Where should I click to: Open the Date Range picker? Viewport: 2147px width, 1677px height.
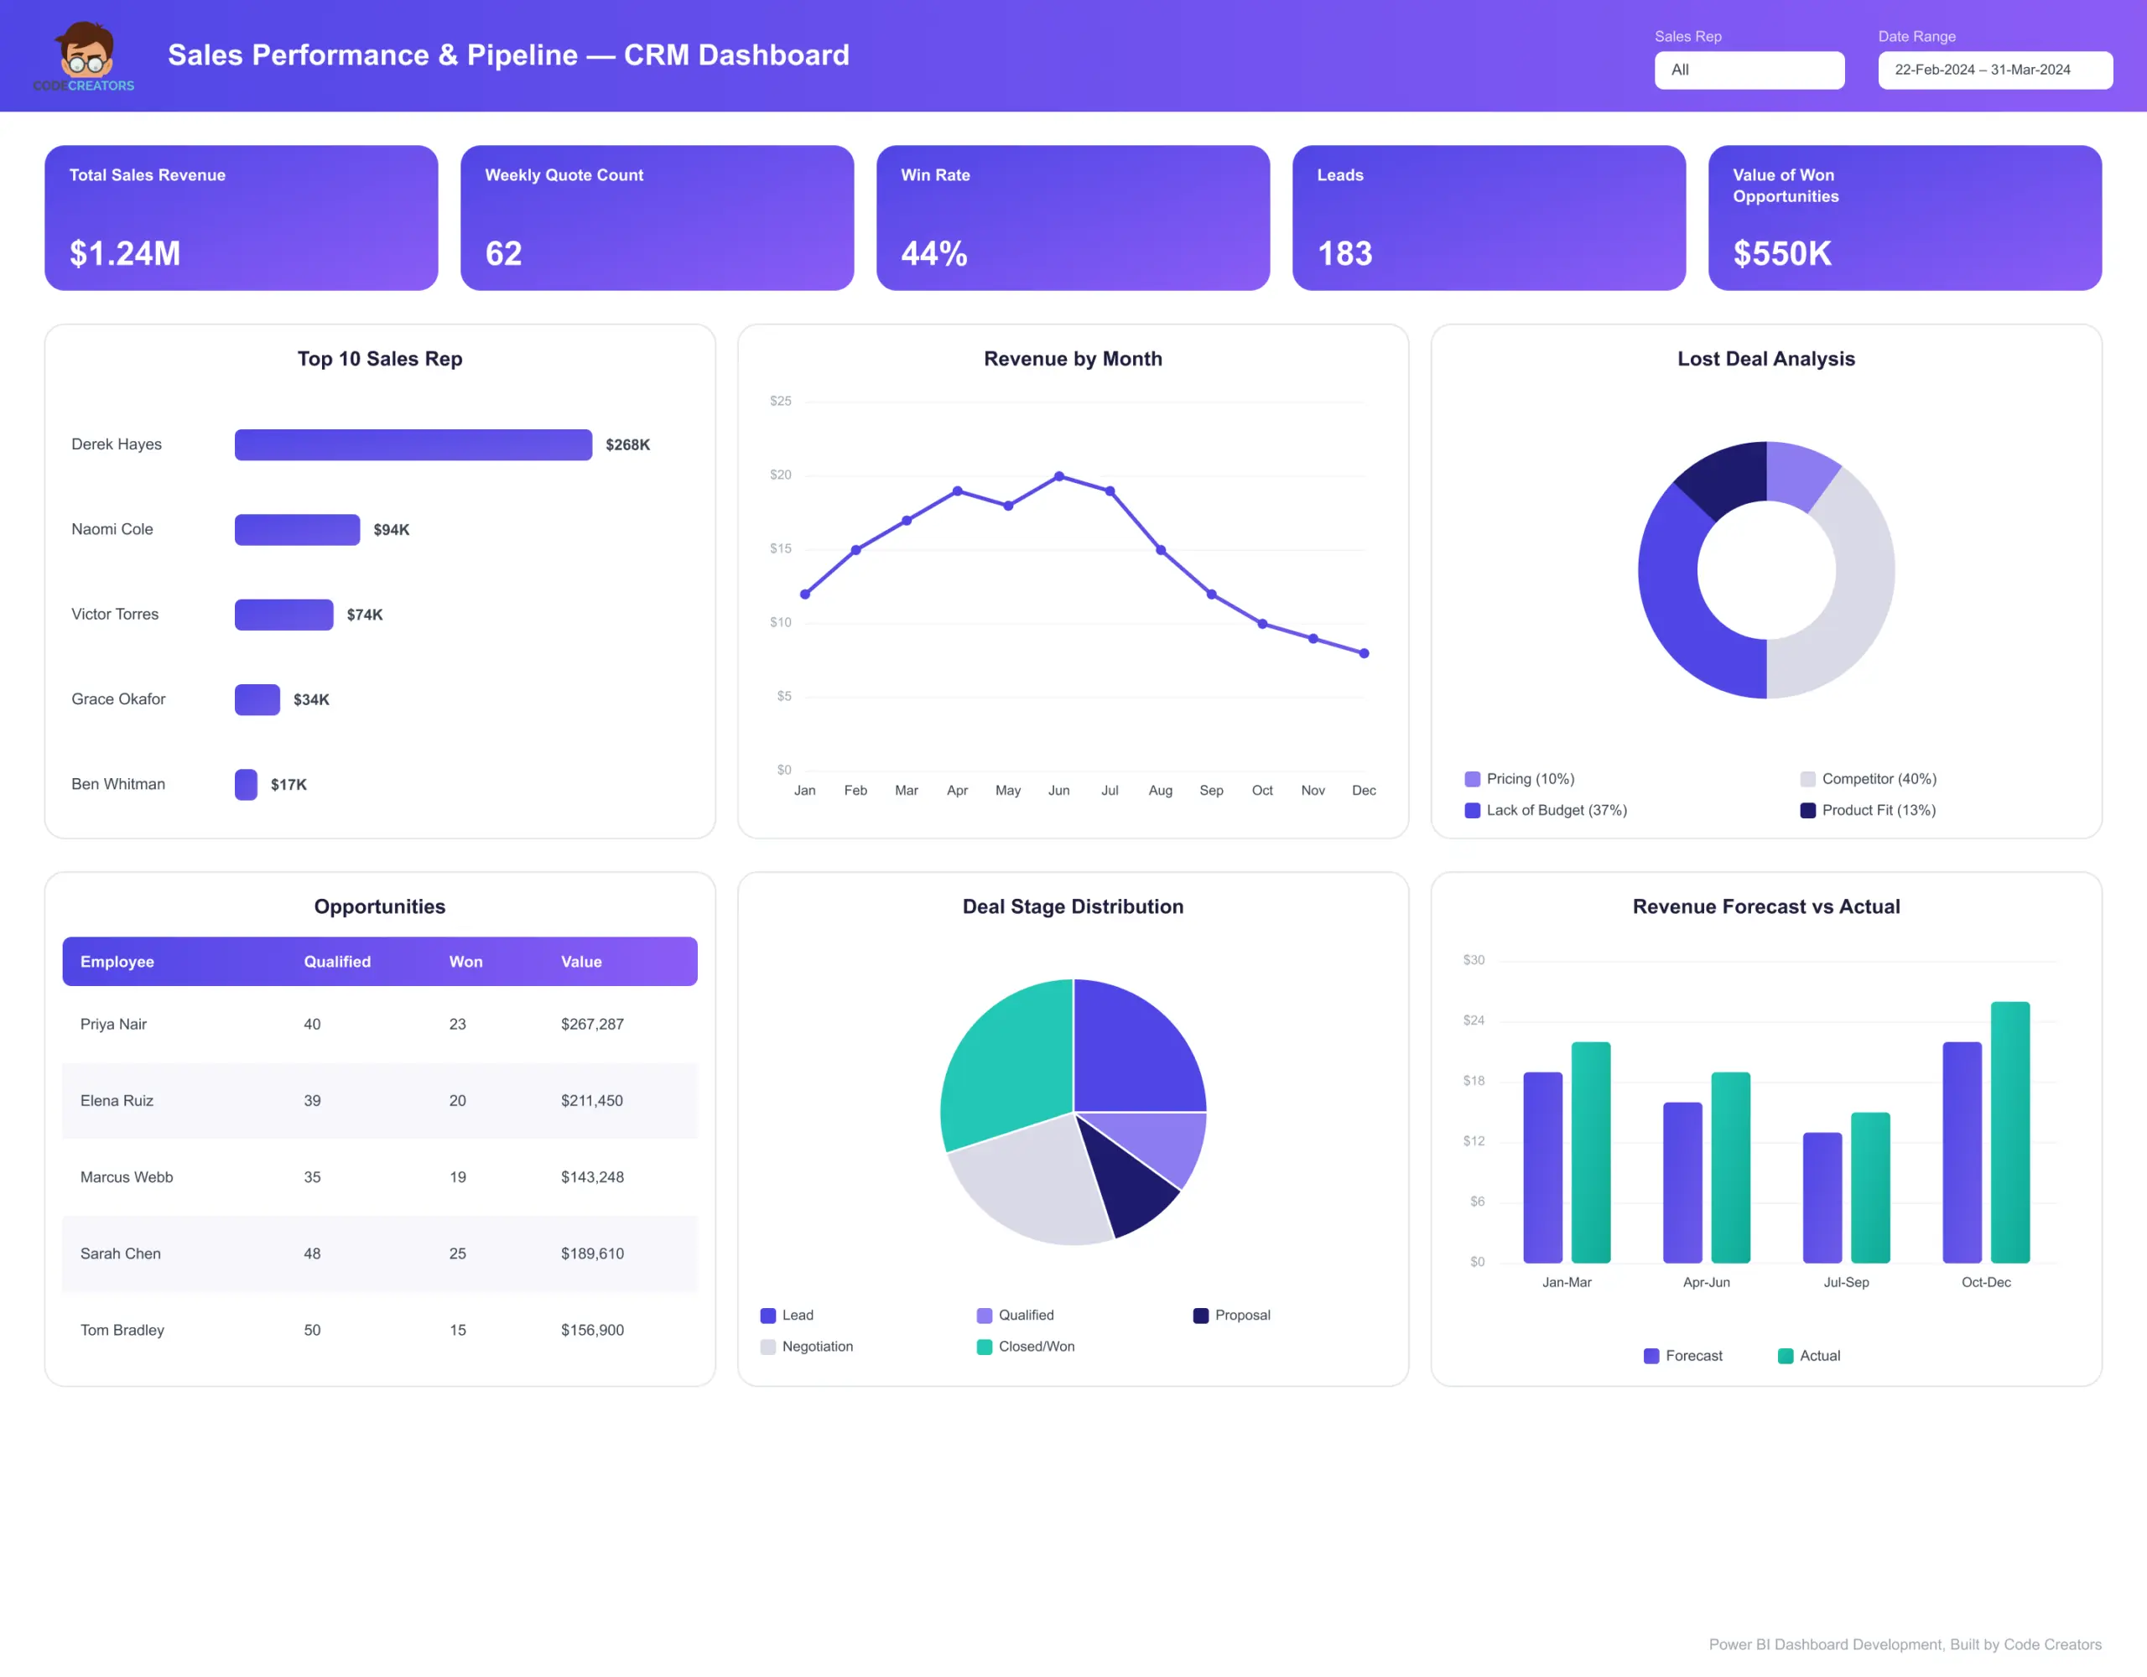tap(1994, 70)
